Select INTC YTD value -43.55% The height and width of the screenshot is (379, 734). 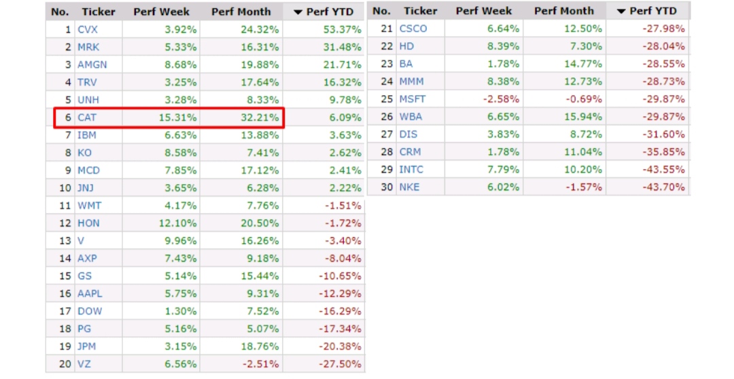pos(663,169)
